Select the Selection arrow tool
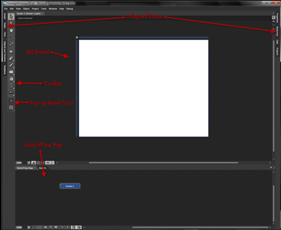Image resolution: width=281 pixels, height=230 pixels. (x=11, y=17)
